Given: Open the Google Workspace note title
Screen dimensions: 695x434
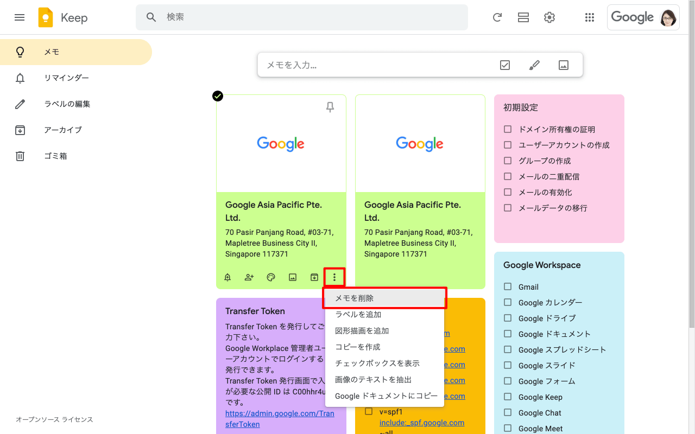Looking at the screenshot, I should [x=542, y=265].
